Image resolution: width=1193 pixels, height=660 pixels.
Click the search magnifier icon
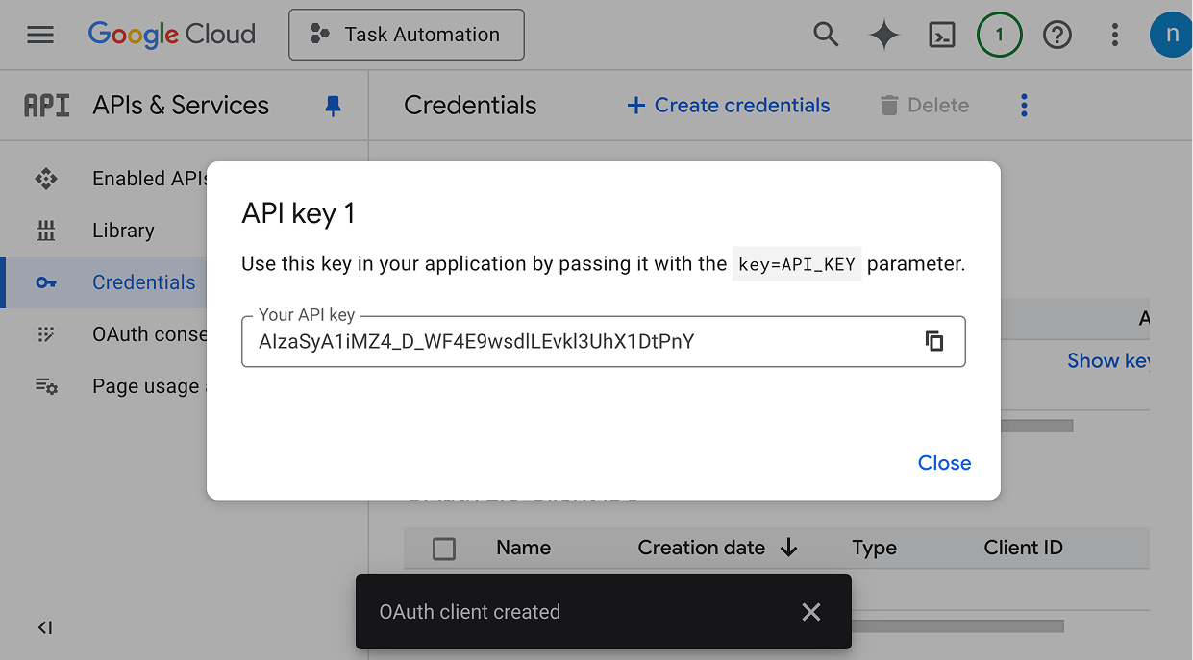pos(826,36)
